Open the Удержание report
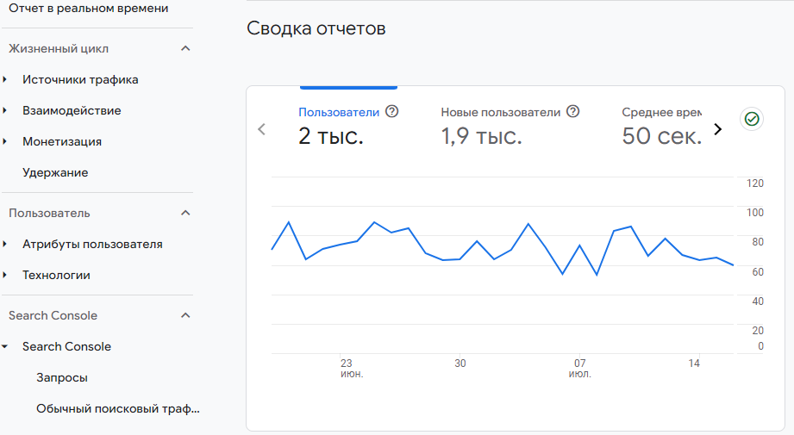 [55, 173]
